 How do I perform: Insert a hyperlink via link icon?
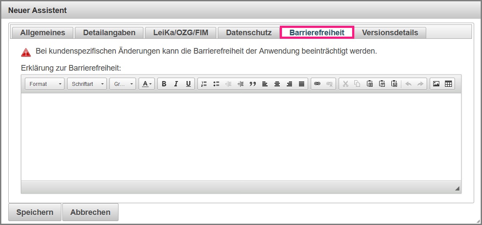[x=317, y=84]
